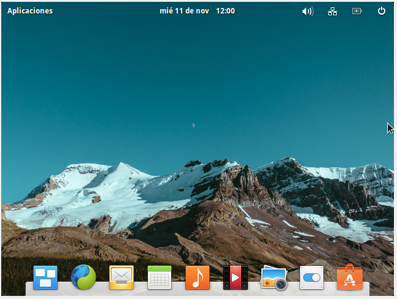Click the date "mié 11 de nov"
The height and width of the screenshot is (299, 397).
184,11
